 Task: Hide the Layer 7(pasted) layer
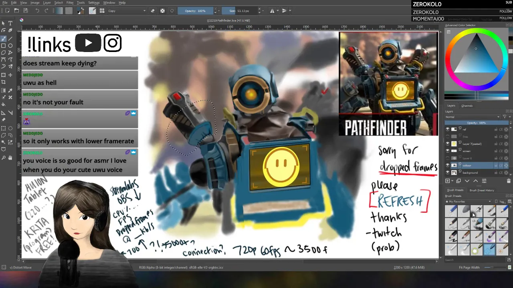pos(447,144)
